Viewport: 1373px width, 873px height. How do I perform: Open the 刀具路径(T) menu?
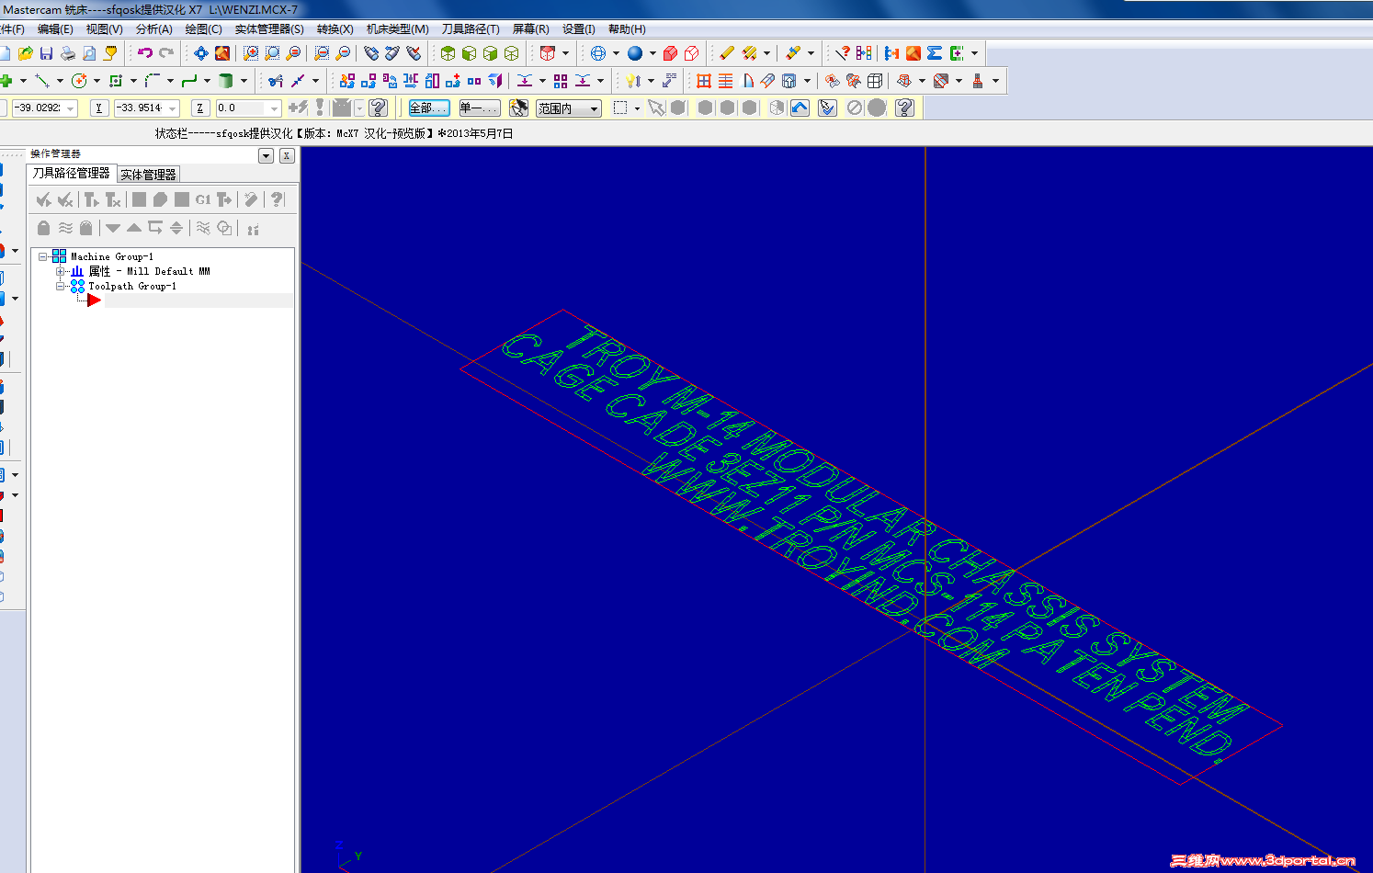click(x=471, y=29)
